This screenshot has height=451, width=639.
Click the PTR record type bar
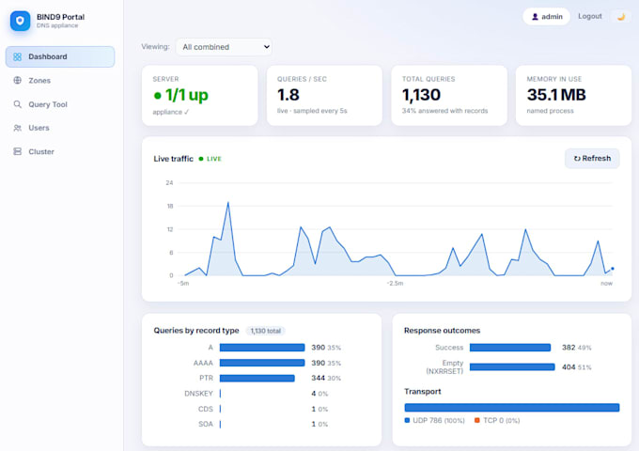tap(257, 378)
